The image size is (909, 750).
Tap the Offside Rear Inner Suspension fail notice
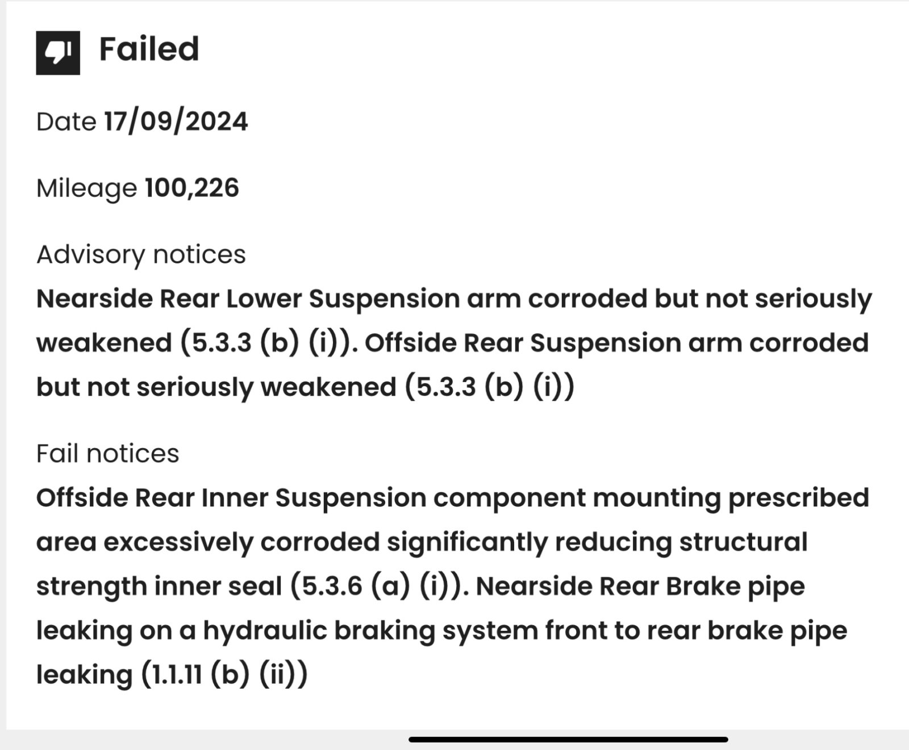tap(453, 542)
